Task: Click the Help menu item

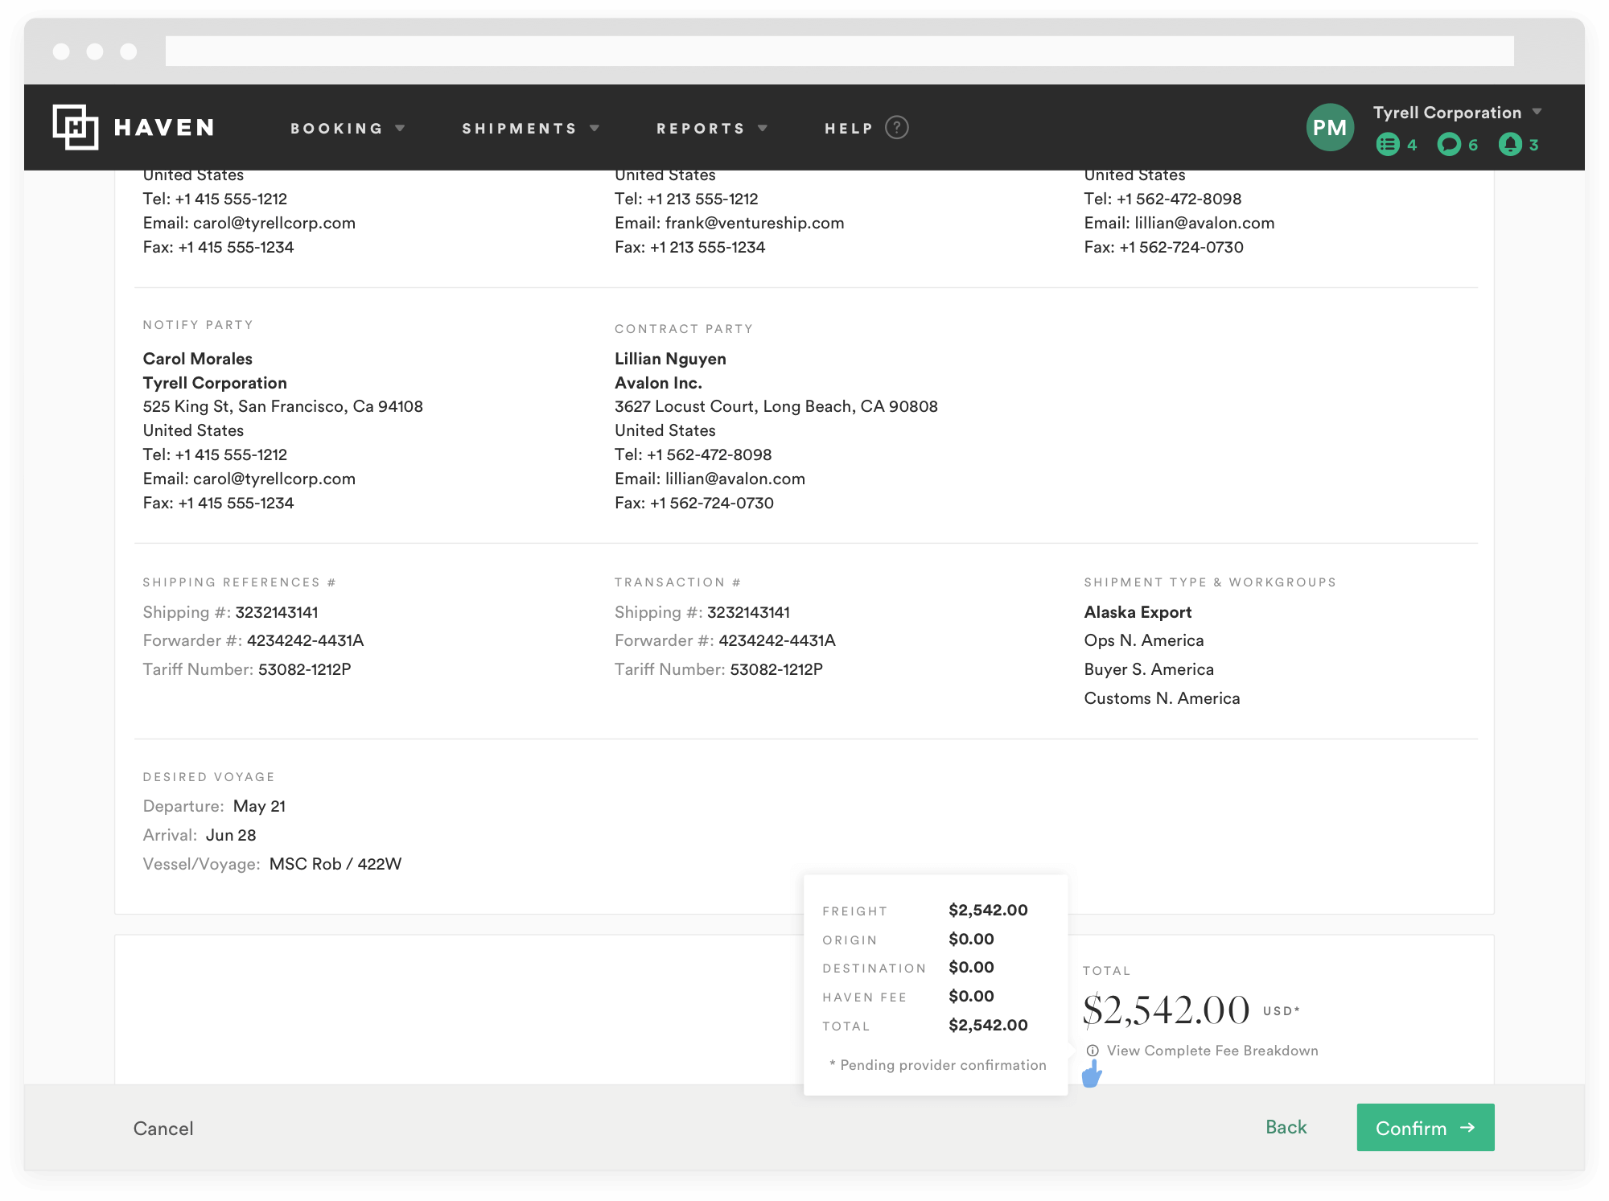Action: coord(849,129)
